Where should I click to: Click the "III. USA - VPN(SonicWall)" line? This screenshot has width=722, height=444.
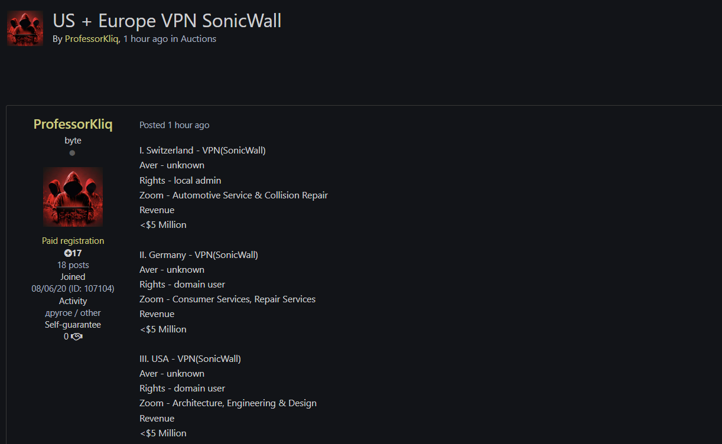pos(190,359)
